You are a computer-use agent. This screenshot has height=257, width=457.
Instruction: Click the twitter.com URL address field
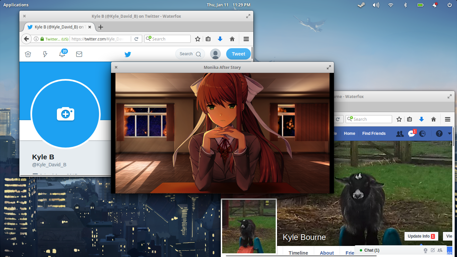(100, 39)
